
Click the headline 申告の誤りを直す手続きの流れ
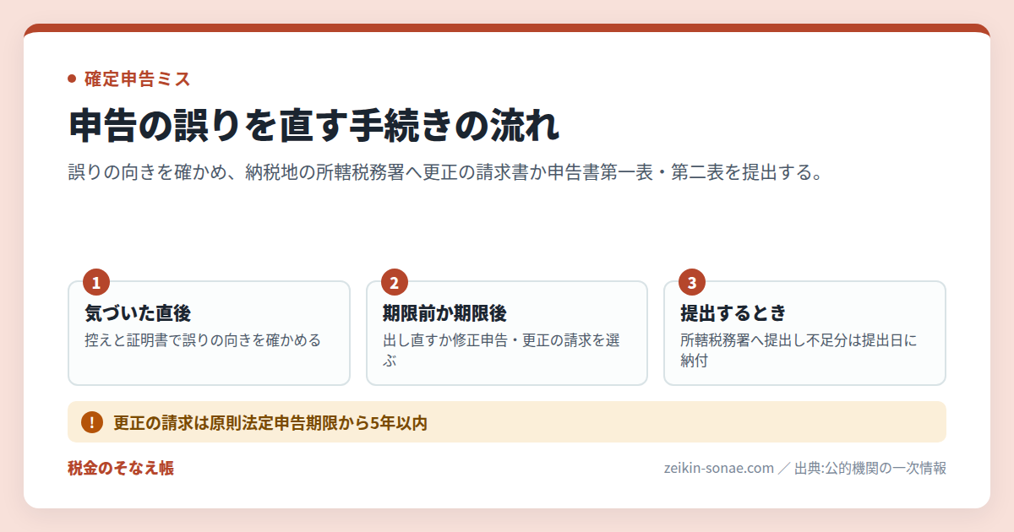point(313,126)
